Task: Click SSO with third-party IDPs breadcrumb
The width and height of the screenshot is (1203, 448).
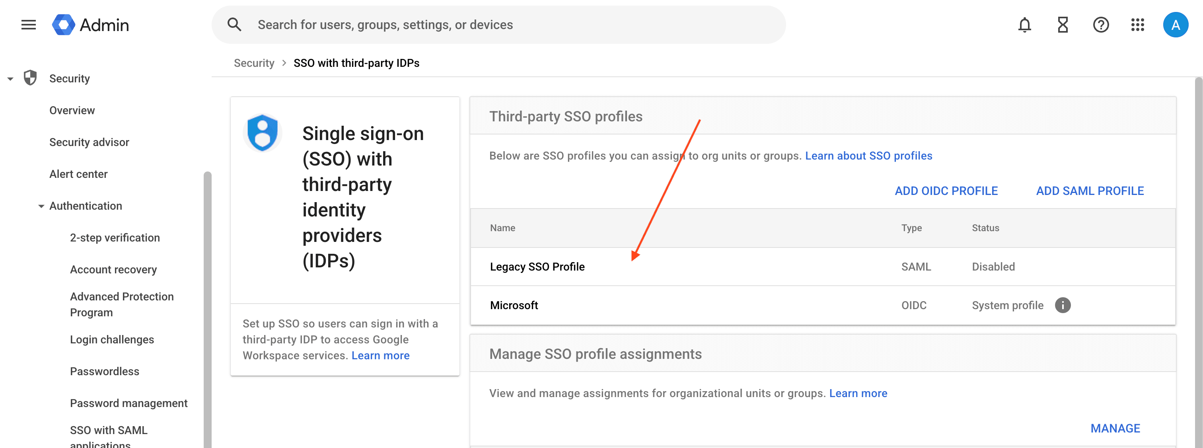Action: tap(356, 63)
